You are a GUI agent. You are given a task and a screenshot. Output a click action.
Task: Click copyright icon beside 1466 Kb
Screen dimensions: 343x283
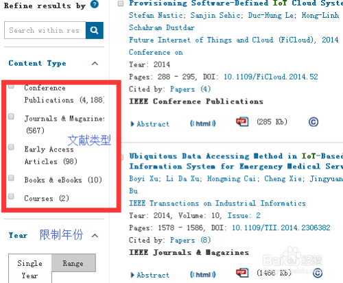(318, 273)
